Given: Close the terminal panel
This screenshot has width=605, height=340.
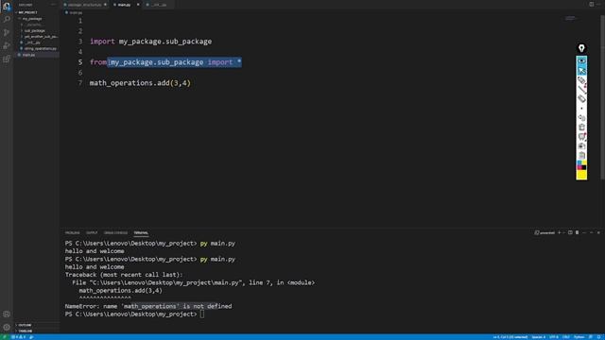Looking at the screenshot, I should 598,233.
